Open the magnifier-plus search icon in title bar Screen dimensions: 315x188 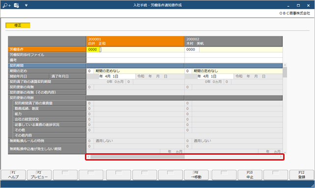point(7,5)
